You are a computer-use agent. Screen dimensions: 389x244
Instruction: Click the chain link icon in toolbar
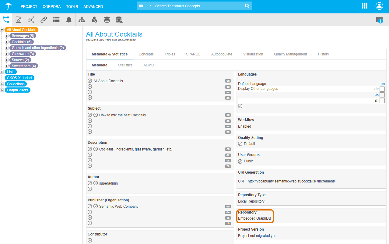coord(44,20)
